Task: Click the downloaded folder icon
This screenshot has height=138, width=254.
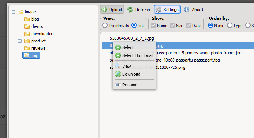Action: [x=27, y=34]
